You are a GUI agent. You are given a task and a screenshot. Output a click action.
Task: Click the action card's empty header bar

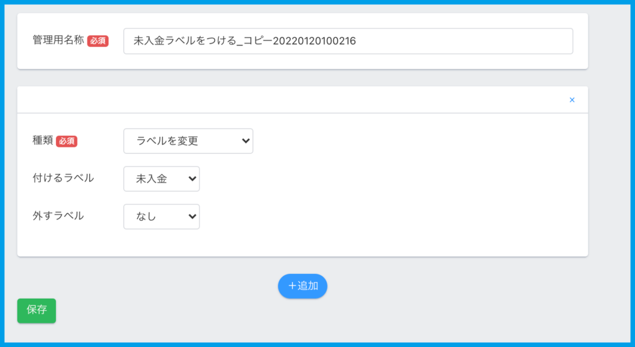tap(291, 100)
